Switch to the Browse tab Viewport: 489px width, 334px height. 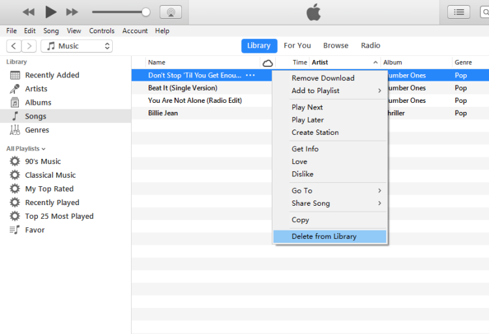coord(336,46)
